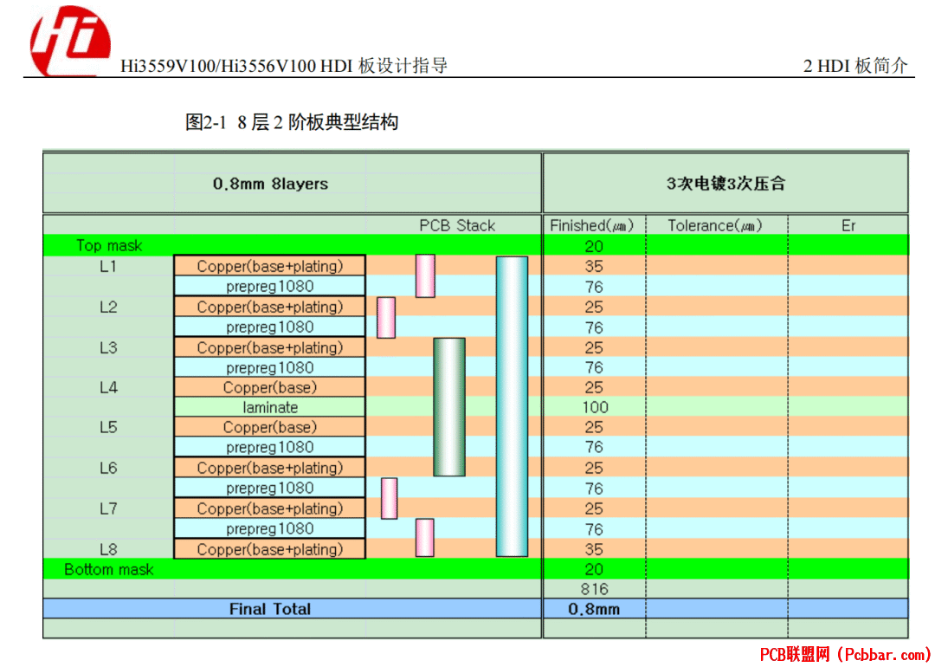The image size is (935, 667).
Task: Click "prepreg1080" between L1 and L2 rows
Action: point(269,287)
